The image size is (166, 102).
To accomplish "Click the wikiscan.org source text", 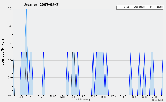I will (x=83, y=100).
